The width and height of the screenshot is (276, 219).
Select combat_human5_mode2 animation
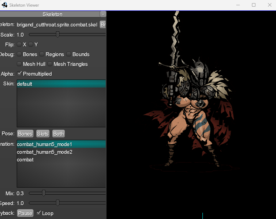coord(61,152)
